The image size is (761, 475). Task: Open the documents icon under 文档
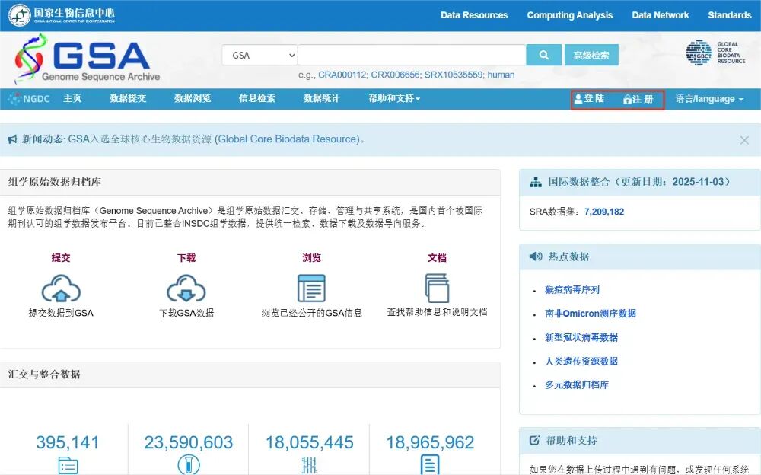tap(437, 288)
